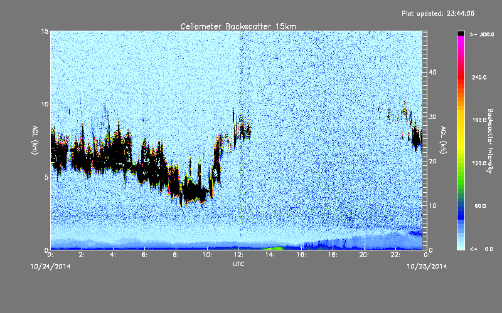Image resolution: width=502 pixels, height=313 pixels.
Task: Click the "22:" hour tick label
Action: 395,255
